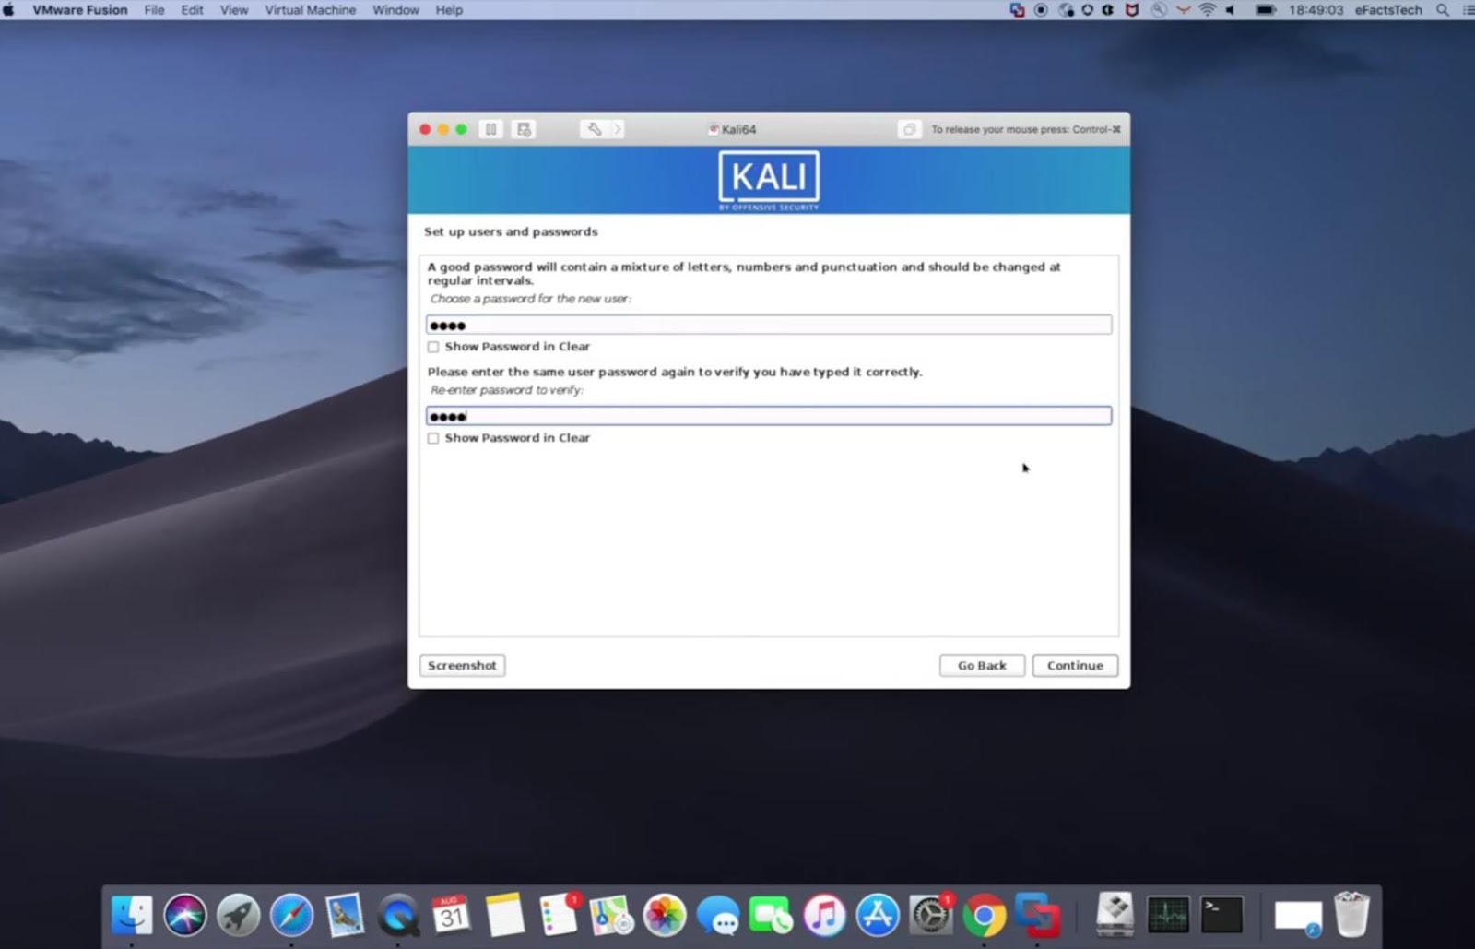Open System Preferences from the Dock
This screenshot has height=949, width=1475.
click(931, 915)
